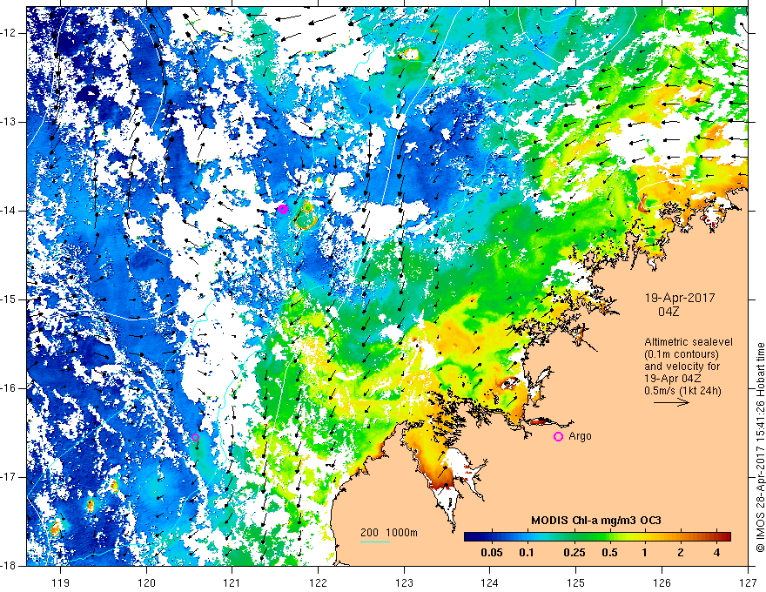Click the latitude axis label '-13'
This screenshot has height=592, width=766.
tap(9, 122)
